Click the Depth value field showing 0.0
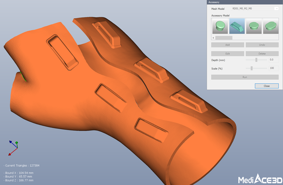283x185 pixels. (274, 60)
